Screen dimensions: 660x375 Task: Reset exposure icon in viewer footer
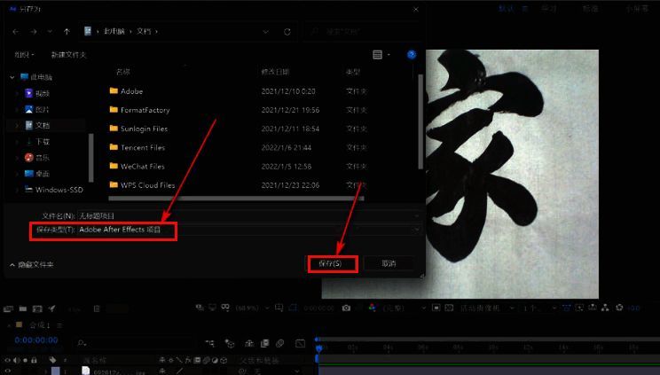[619, 309]
